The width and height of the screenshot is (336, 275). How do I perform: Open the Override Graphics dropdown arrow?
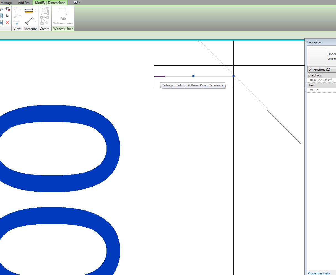tap(20, 16)
